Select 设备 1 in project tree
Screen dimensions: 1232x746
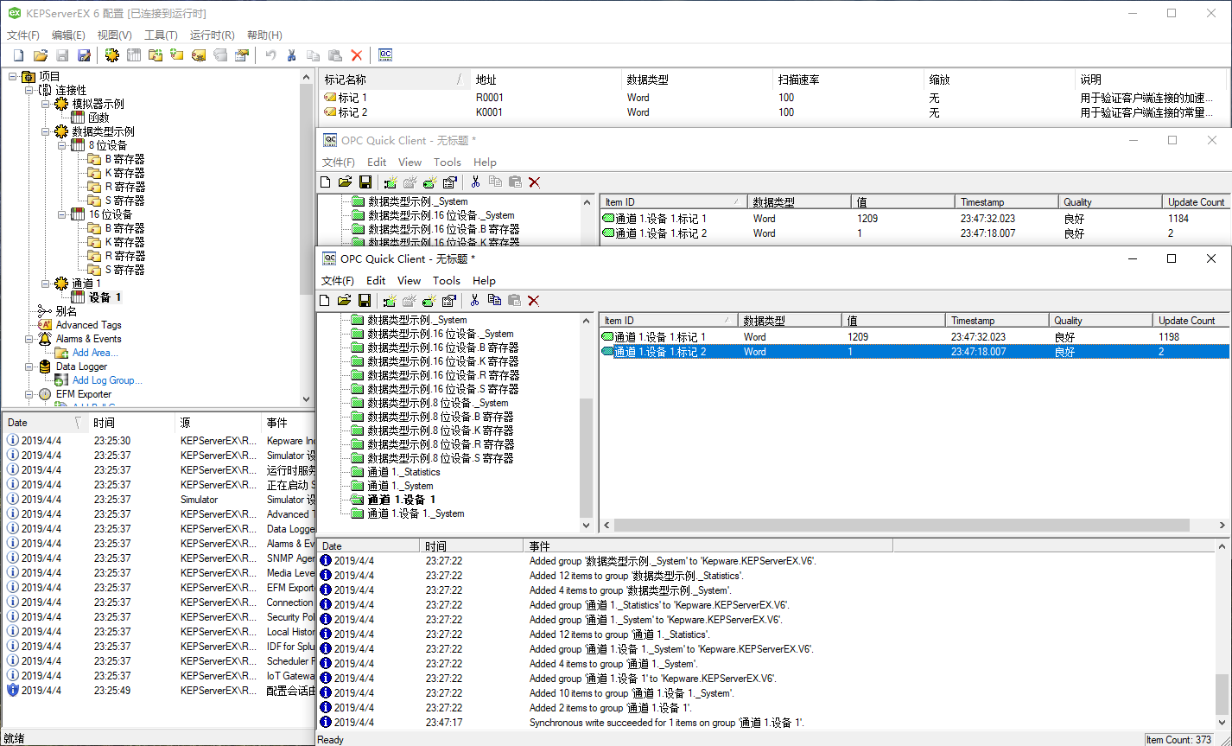tap(105, 297)
